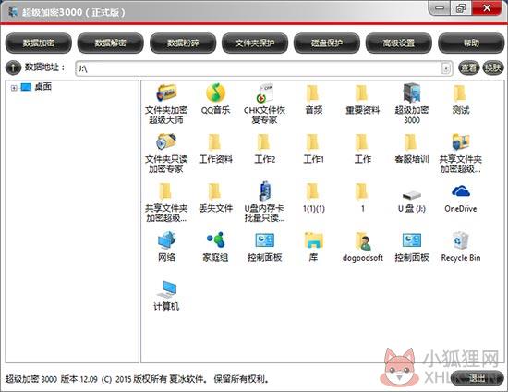The width and height of the screenshot is (508, 392).
Task: Select the 控制面板 icon beside Recycle Bin
Action: [x=411, y=247]
